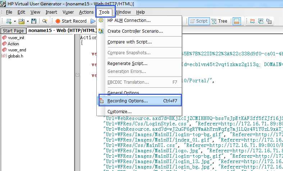Select Recording Options menu item
Image resolution: width=283 pixels, height=171 pixels.
point(139,101)
